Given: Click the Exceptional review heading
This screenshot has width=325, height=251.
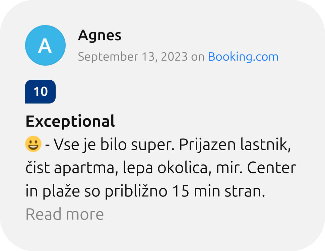Looking at the screenshot, I should (70, 121).
